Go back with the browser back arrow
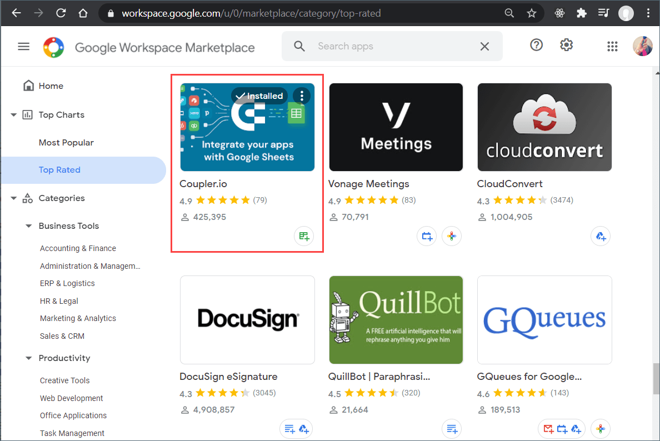This screenshot has width=660, height=441. click(17, 13)
